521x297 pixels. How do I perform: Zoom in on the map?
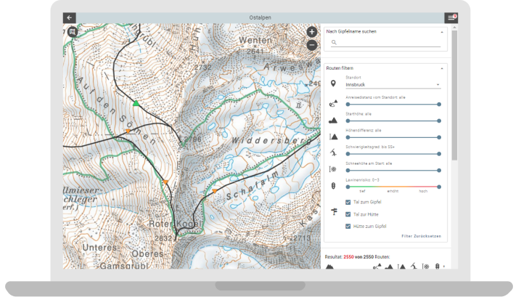click(311, 32)
